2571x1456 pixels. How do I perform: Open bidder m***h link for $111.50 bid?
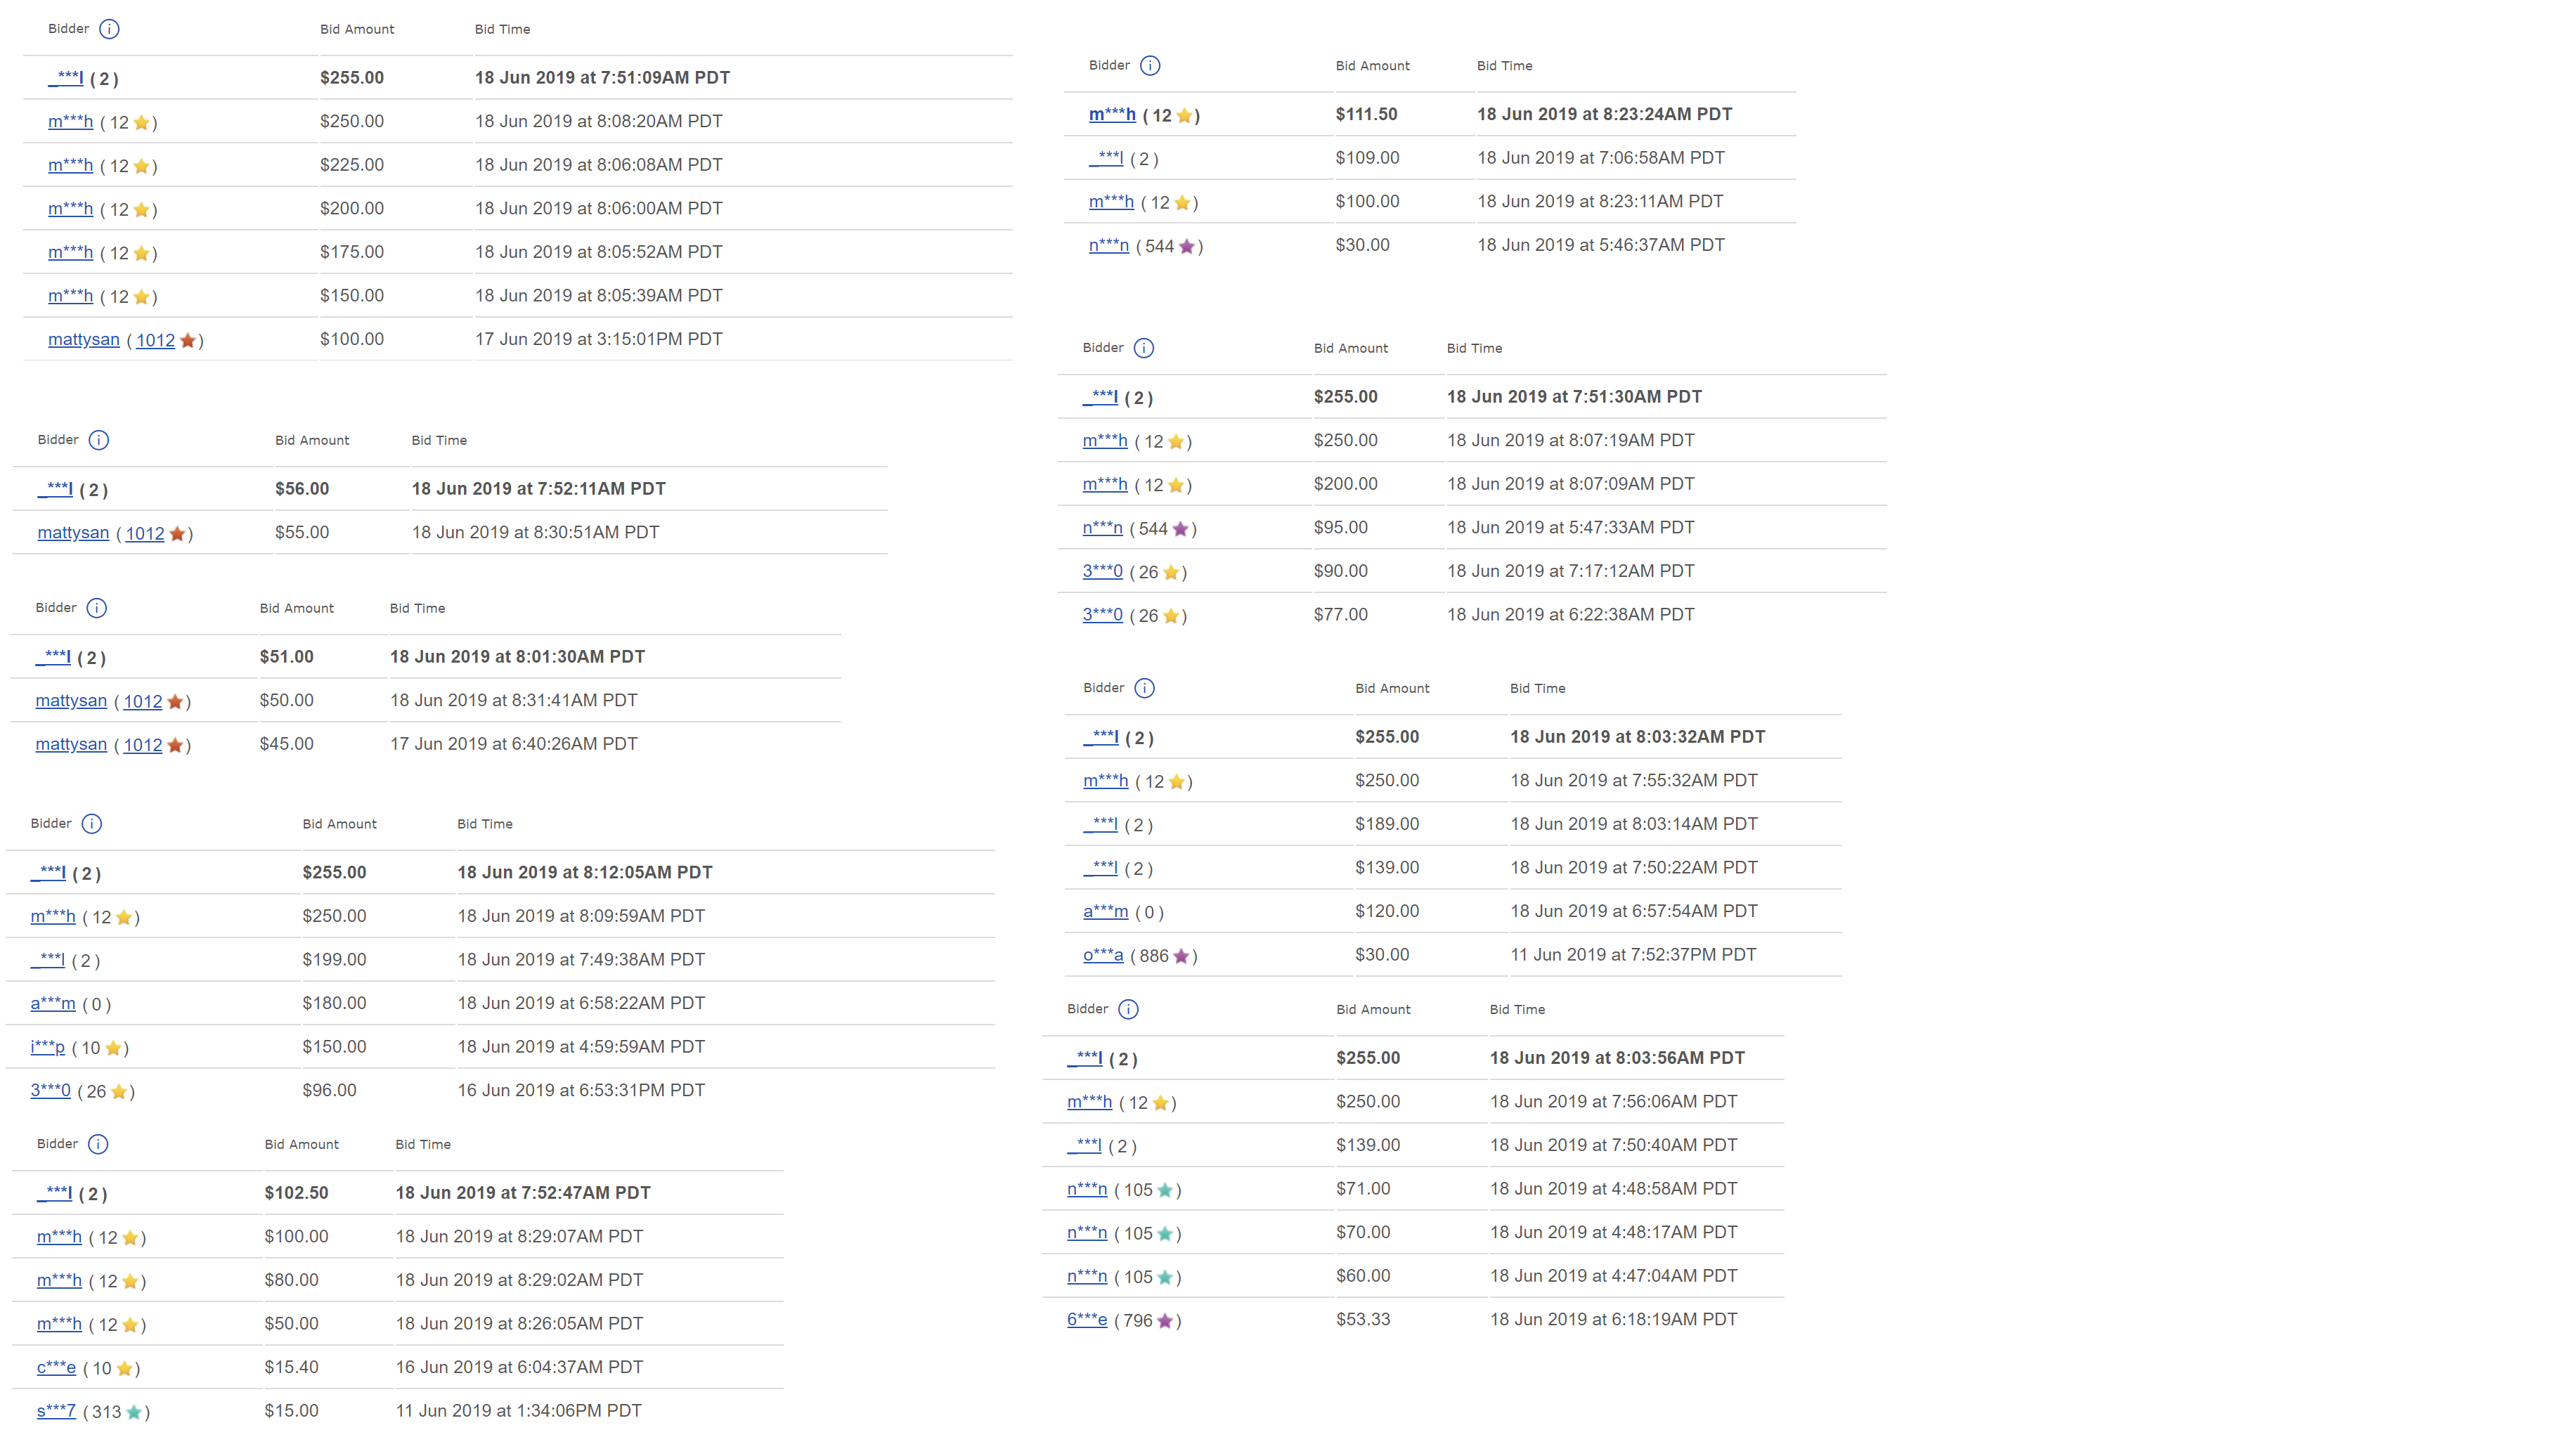(1112, 115)
